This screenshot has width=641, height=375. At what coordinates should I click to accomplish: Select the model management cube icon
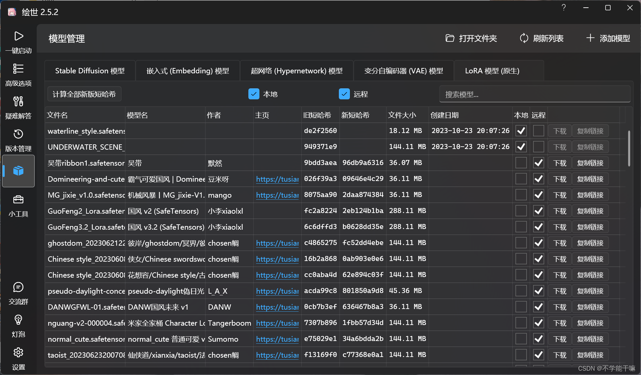[18, 171]
